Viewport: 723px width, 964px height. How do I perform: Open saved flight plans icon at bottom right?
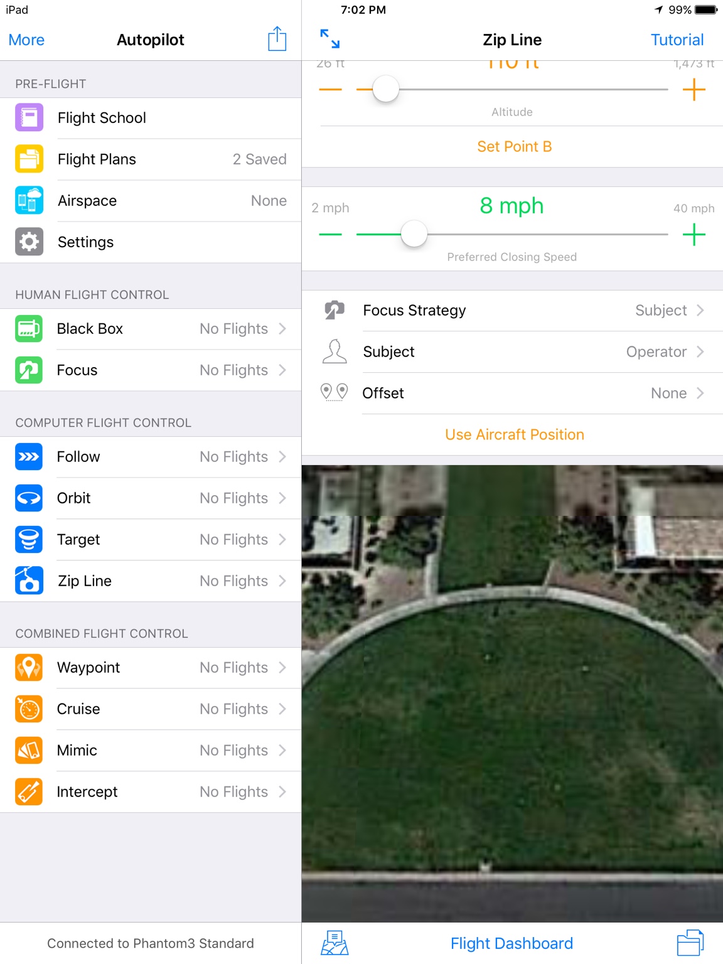click(x=690, y=943)
